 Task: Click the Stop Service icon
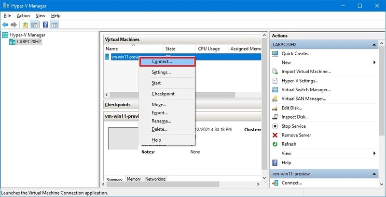pos(275,126)
